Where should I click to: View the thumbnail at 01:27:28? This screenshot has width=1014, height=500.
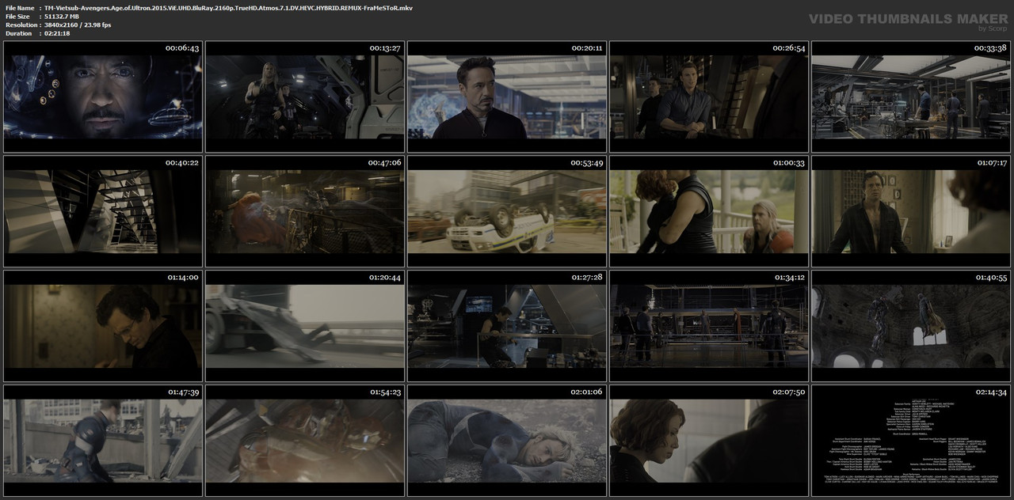click(507, 326)
